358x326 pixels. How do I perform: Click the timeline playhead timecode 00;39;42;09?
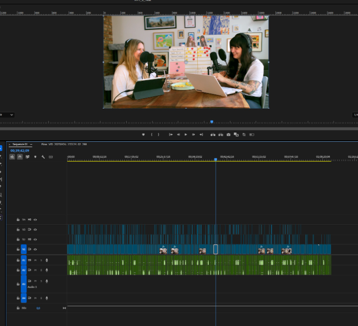[20, 151]
